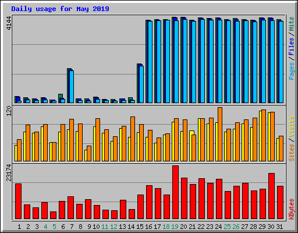
Task: Click green weekend day label 4
Action: pyautogui.click(x=45, y=227)
